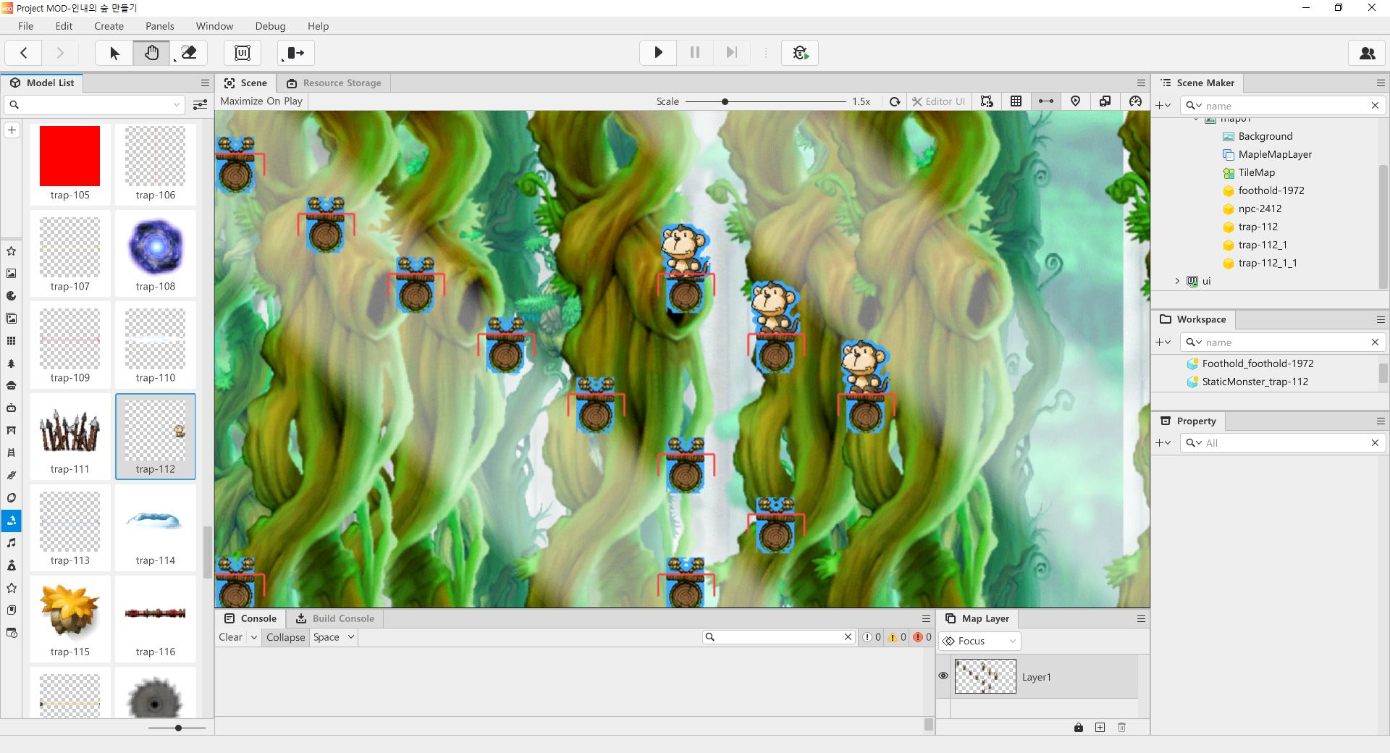The image size is (1390, 753).
Task: Click the gauge icon in scene toolbar
Action: tap(1135, 101)
